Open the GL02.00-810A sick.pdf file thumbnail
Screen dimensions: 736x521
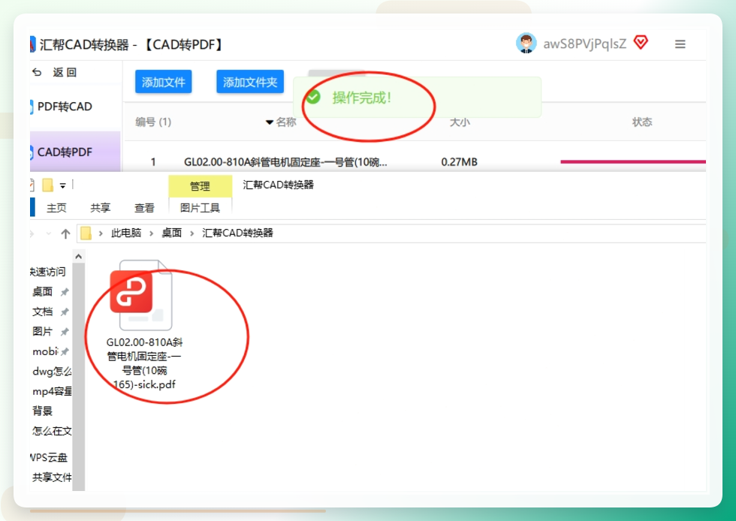pyautogui.click(x=141, y=295)
